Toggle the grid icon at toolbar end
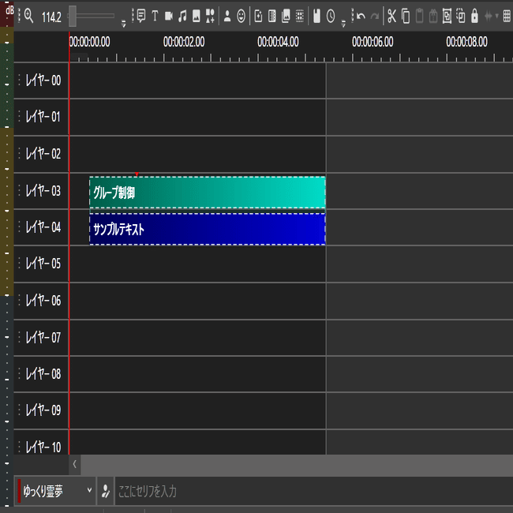Image resolution: width=513 pixels, height=513 pixels. [x=507, y=16]
